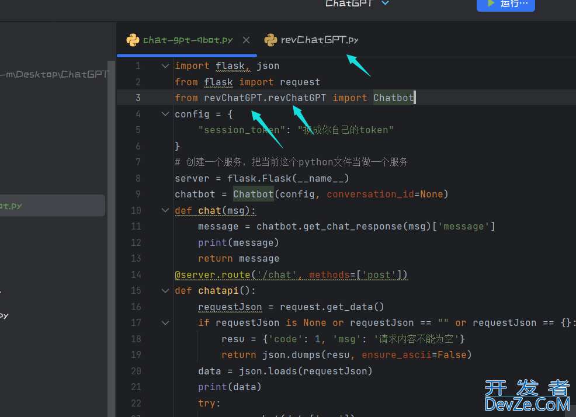The image size is (576, 417).
Task: Click return message on line 13
Action: 238,259
